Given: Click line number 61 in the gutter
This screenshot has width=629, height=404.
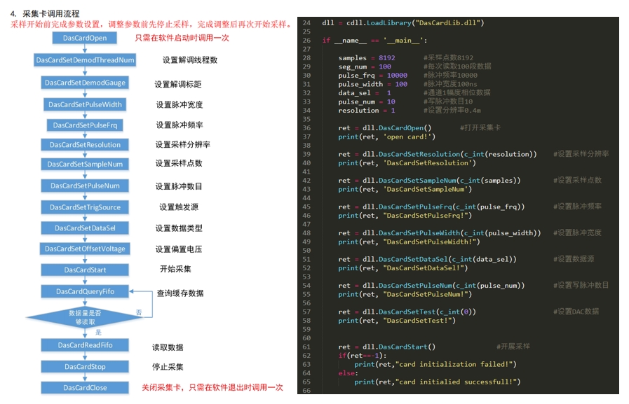Looking at the screenshot, I should (306, 347).
